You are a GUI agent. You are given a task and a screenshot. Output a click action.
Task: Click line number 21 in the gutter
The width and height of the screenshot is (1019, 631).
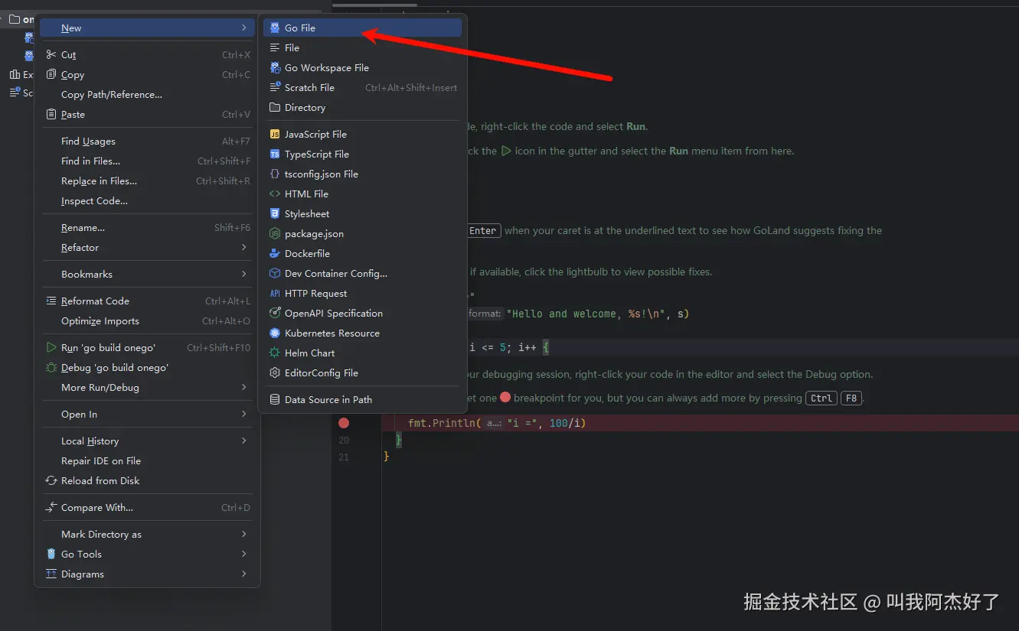(344, 457)
